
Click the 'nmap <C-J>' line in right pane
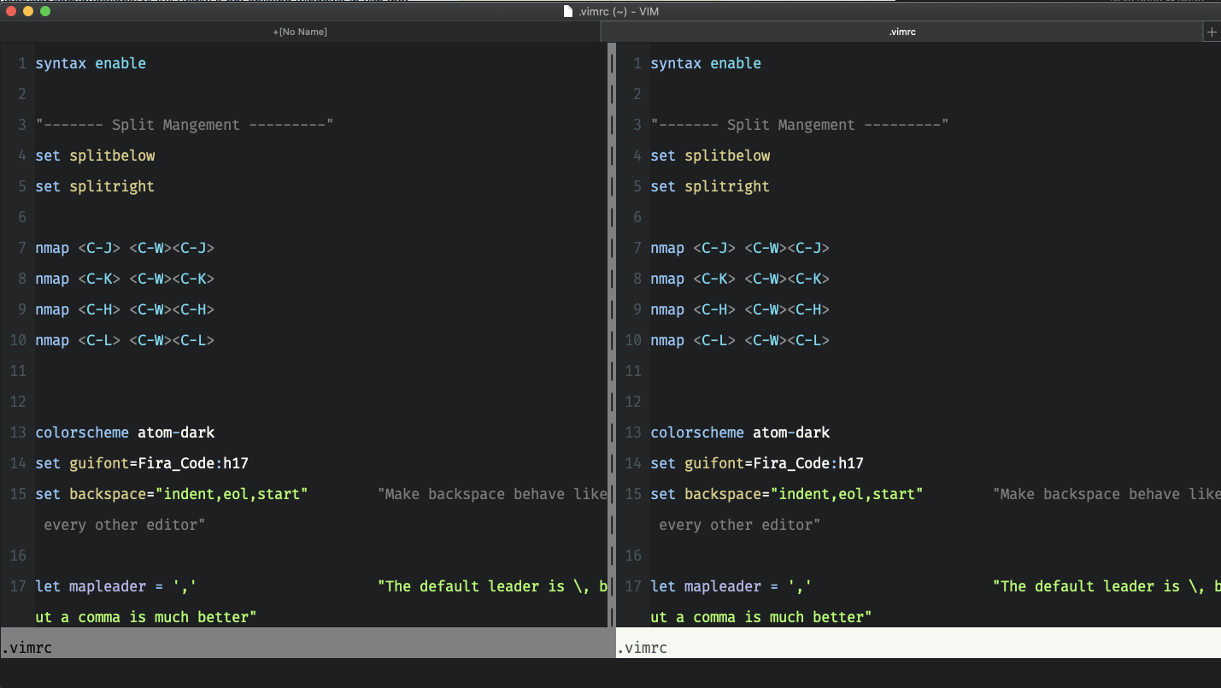click(740, 248)
